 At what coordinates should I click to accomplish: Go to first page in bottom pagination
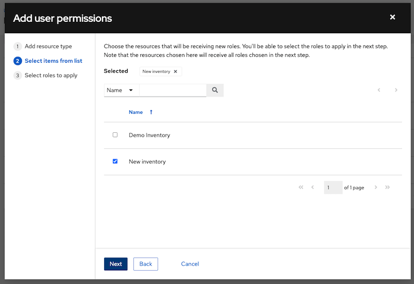[x=301, y=187]
